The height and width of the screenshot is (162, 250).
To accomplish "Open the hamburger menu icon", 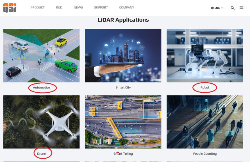I will click(241, 8).
